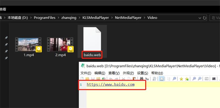The height and width of the screenshot is (108, 220).
Task: Click the Paste clipboard toolbar icon
Action: coord(134,79)
